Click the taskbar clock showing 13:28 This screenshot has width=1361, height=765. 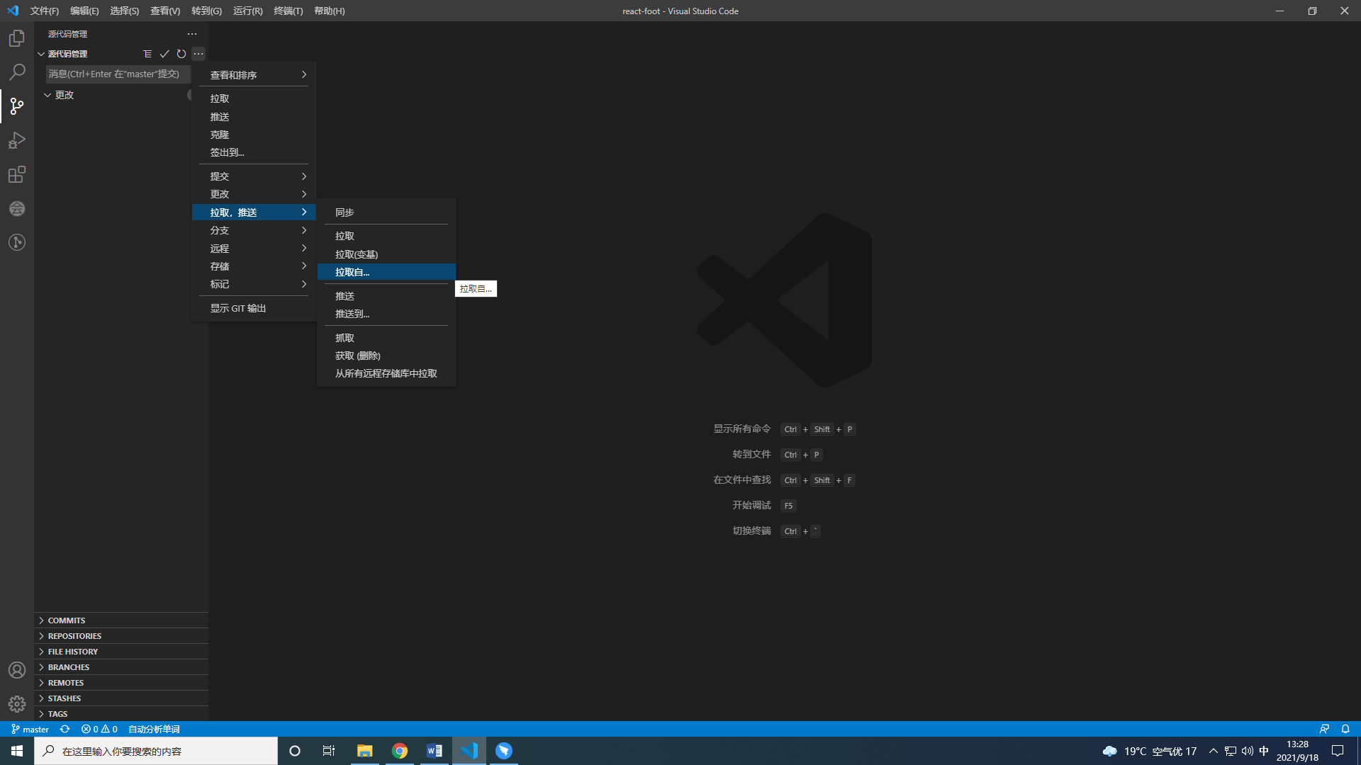coord(1297,751)
